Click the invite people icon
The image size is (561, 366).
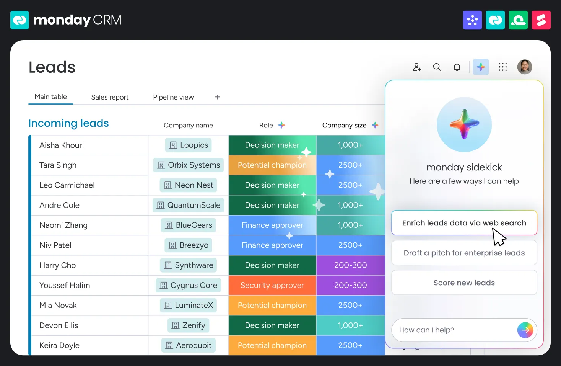(x=417, y=67)
